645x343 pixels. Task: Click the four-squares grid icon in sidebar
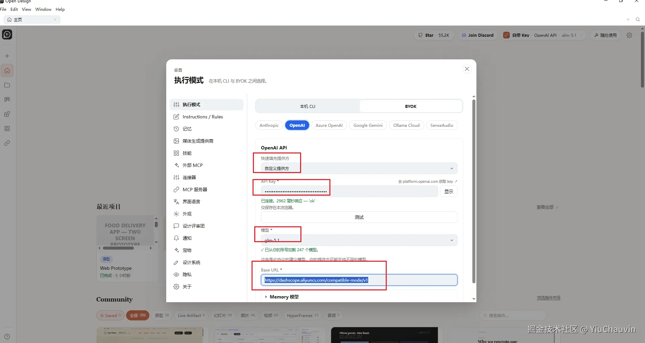pos(7,128)
